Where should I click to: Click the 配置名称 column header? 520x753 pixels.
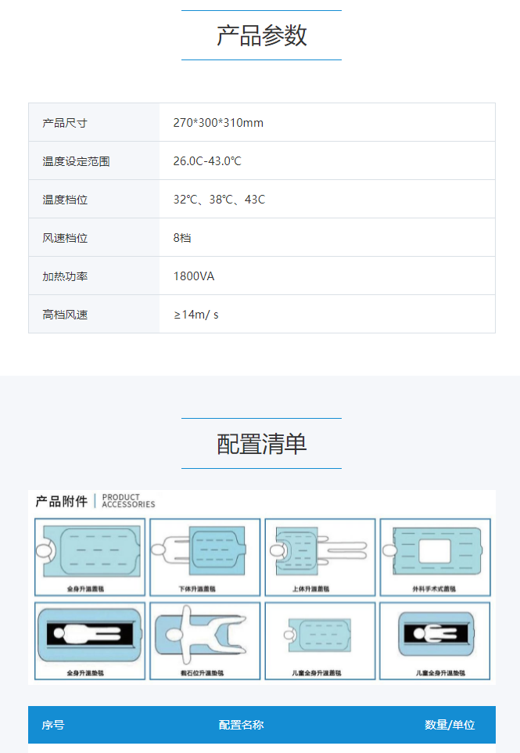241,725
